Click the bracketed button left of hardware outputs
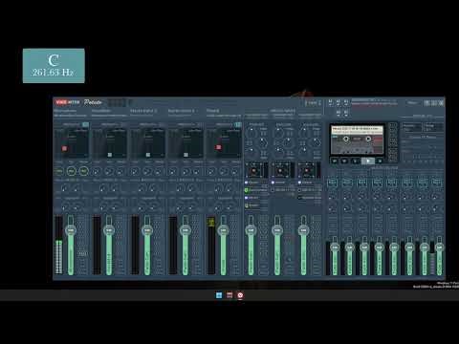 [313, 103]
